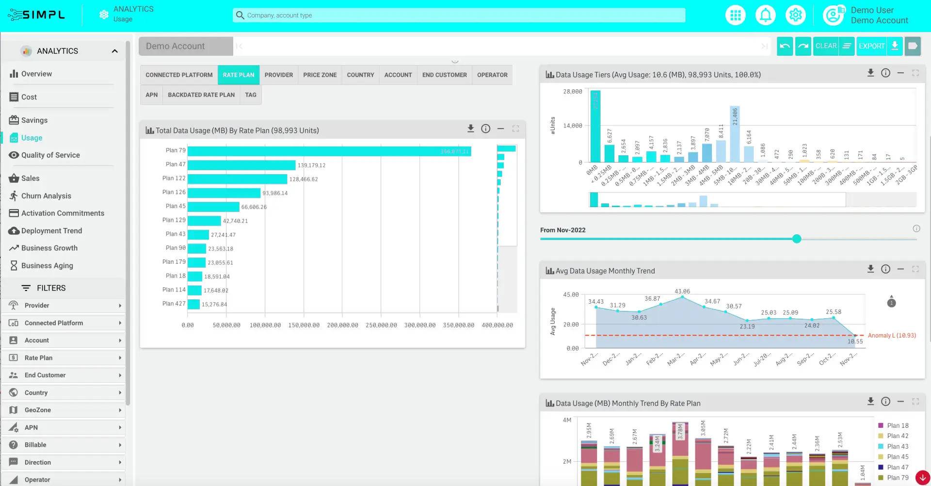Download Data Usage Monthly Trend By Rate Plan
This screenshot has width=931, height=486.
pos(870,401)
